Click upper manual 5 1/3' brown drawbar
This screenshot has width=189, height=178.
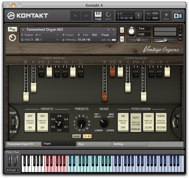(x=112, y=72)
